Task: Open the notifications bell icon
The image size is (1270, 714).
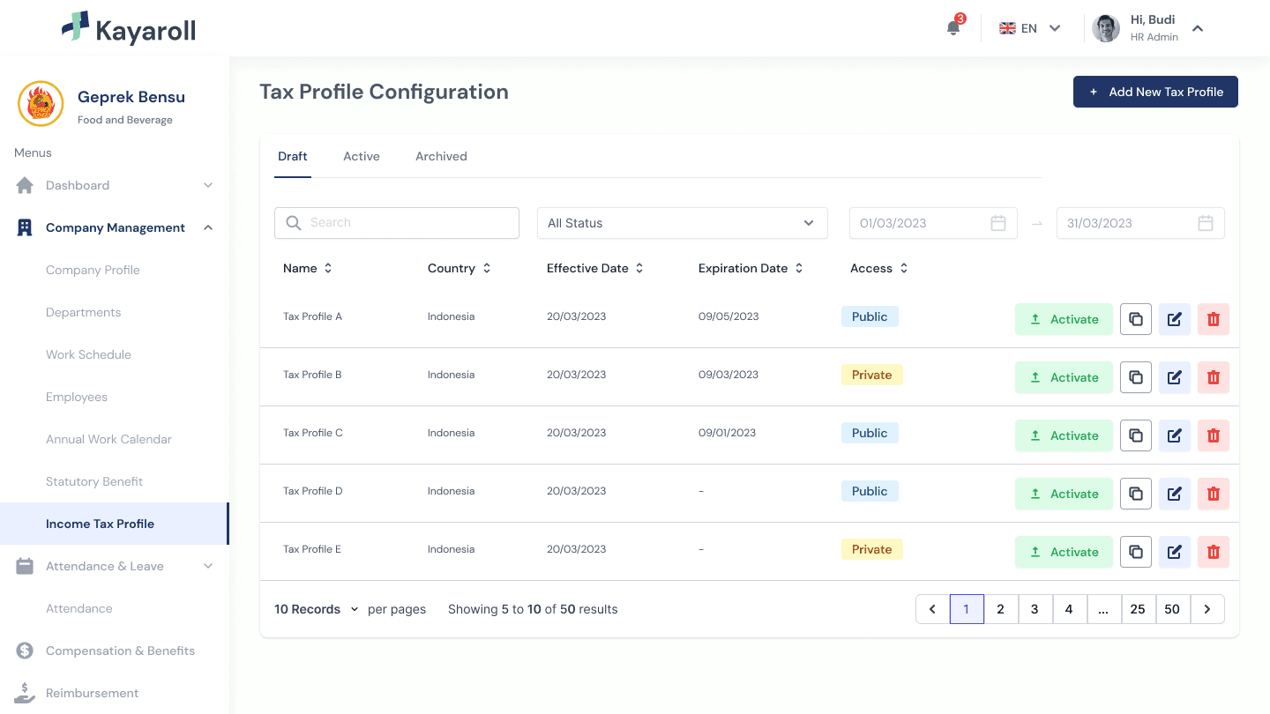Action: [953, 27]
